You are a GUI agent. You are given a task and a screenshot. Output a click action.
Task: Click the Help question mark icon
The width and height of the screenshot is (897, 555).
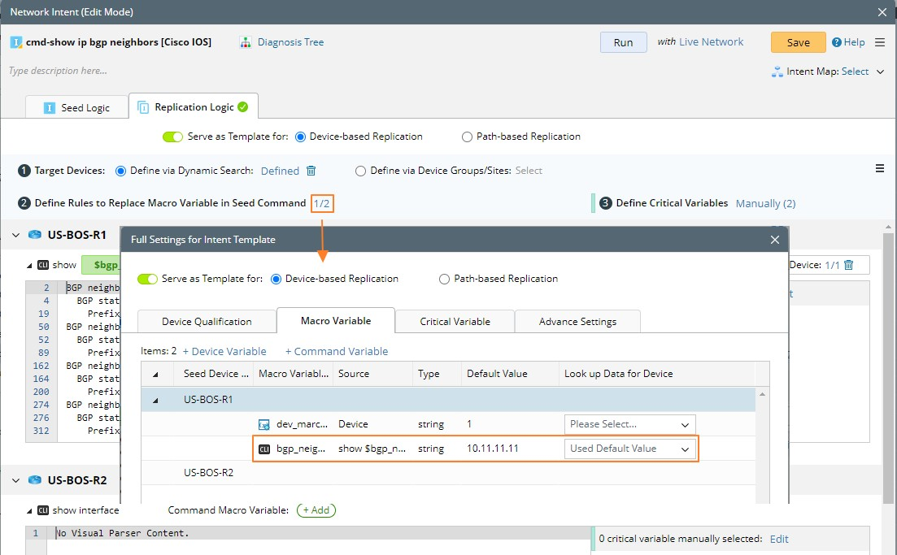[x=837, y=42]
